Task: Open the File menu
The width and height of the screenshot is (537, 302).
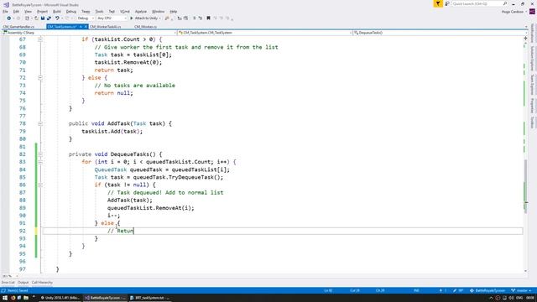Action: tap(5, 11)
